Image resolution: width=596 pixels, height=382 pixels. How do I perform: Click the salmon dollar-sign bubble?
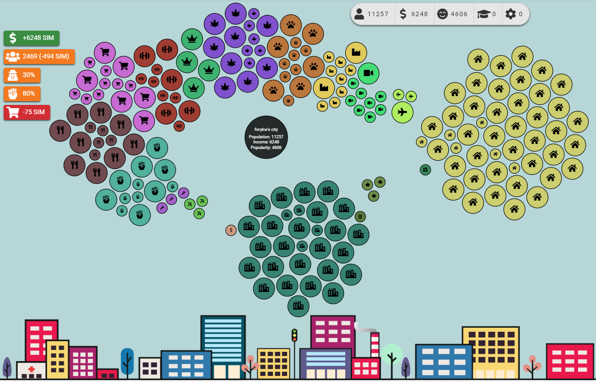pyautogui.click(x=231, y=230)
